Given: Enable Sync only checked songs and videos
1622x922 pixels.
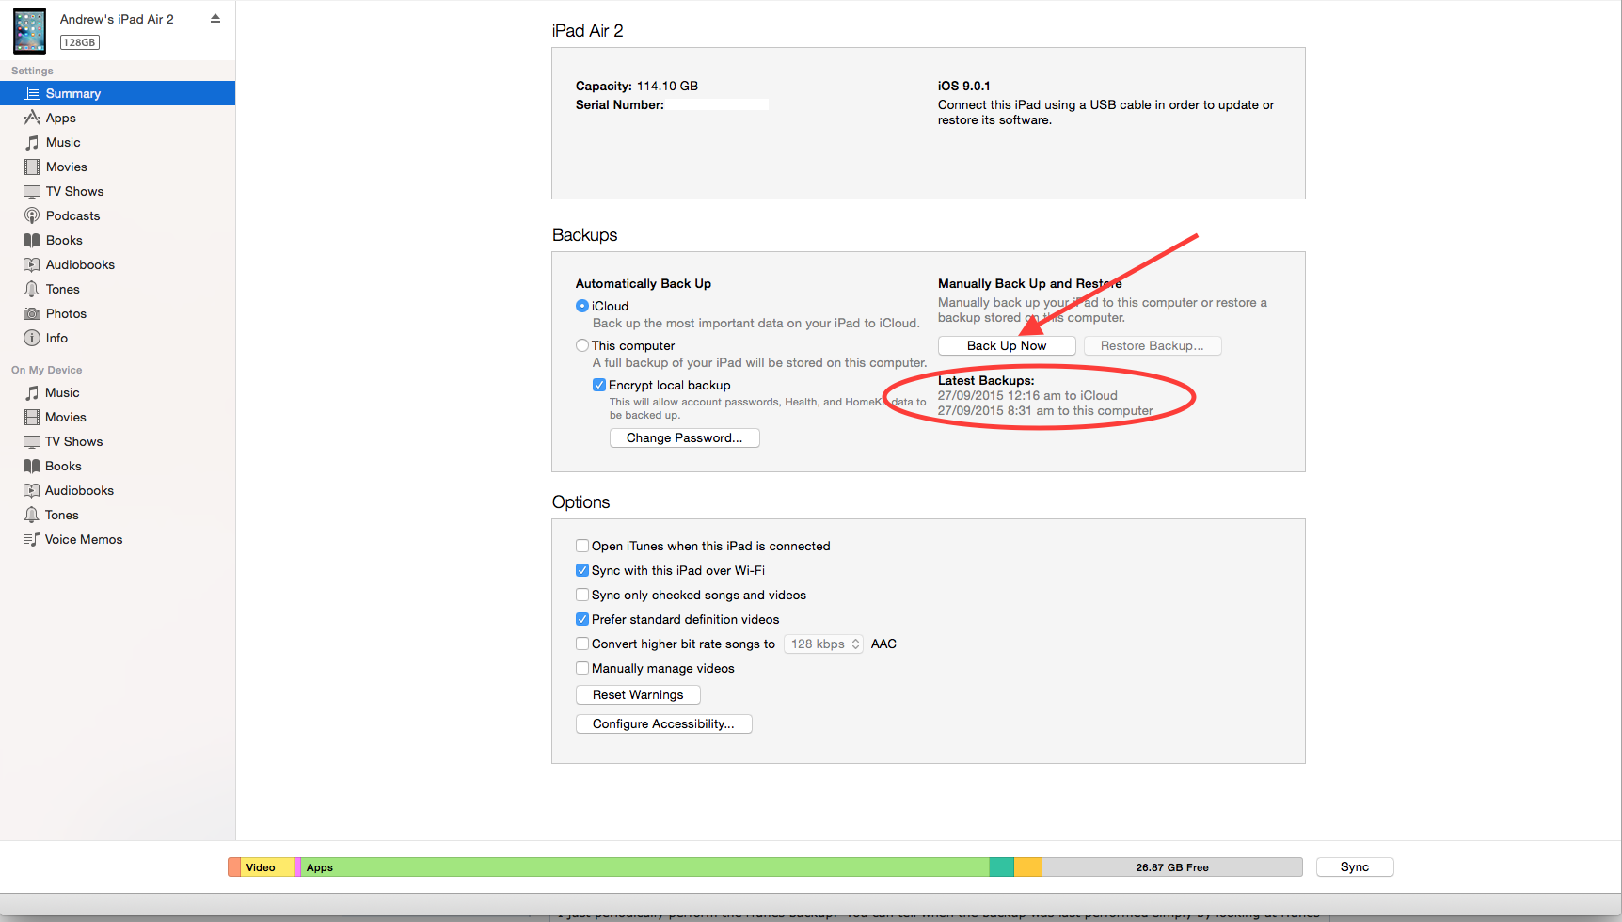Looking at the screenshot, I should pos(582,595).
